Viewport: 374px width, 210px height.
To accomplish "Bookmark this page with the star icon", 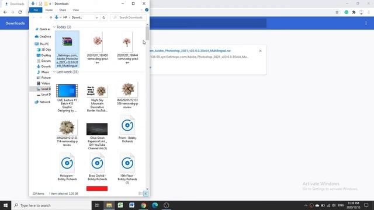I will [x=337, y=12].
